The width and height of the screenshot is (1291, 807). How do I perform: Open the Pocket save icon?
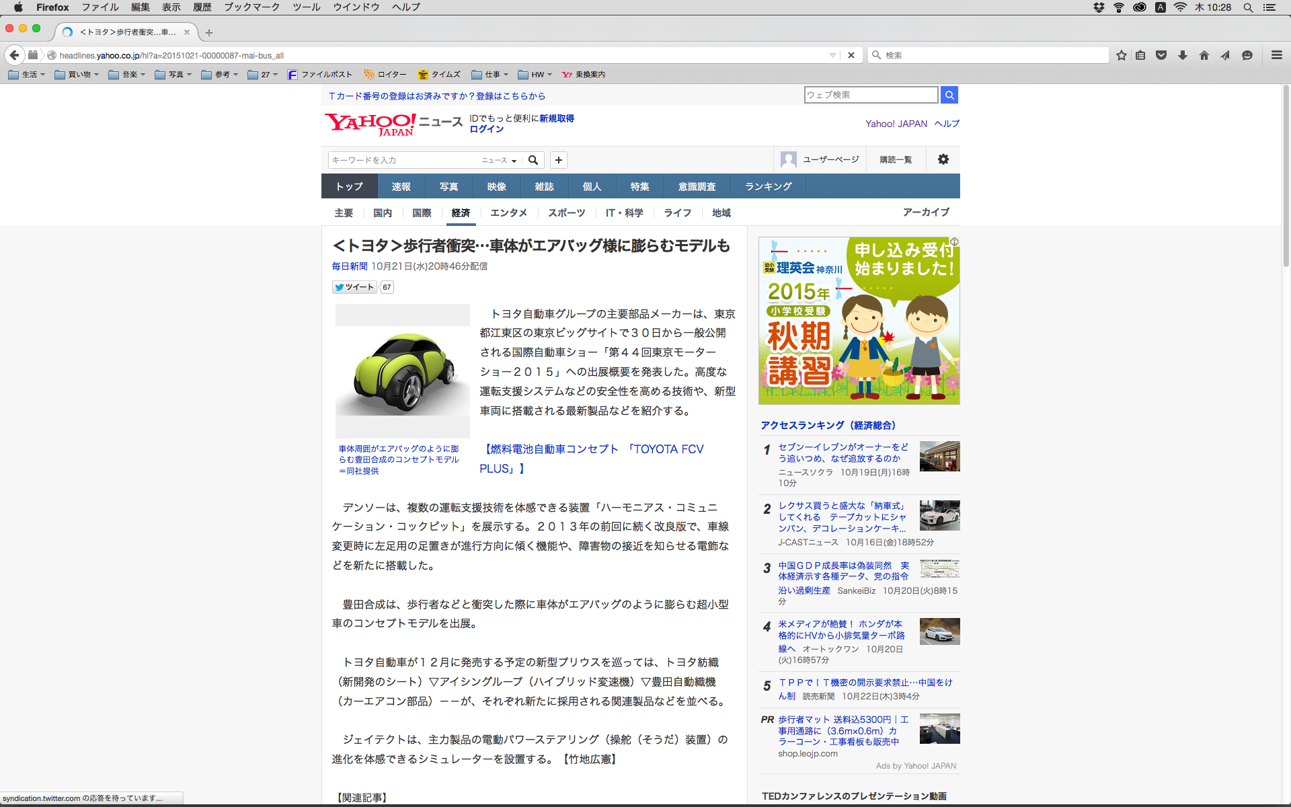tap(1161, 55)
